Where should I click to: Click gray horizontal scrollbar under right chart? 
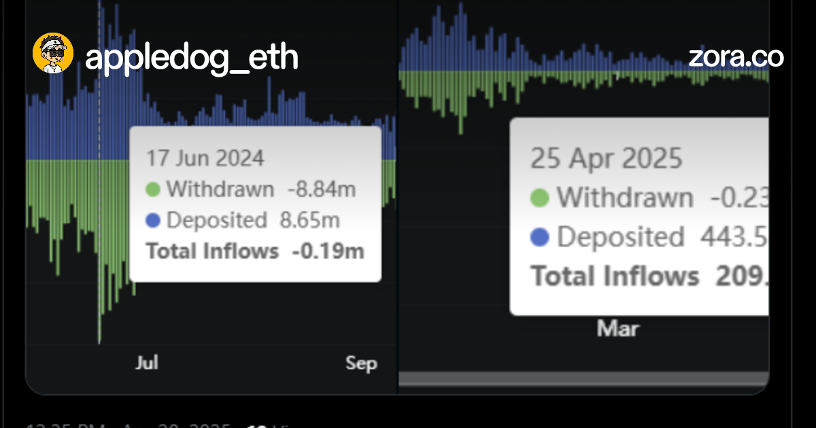(x=583, y=378)
